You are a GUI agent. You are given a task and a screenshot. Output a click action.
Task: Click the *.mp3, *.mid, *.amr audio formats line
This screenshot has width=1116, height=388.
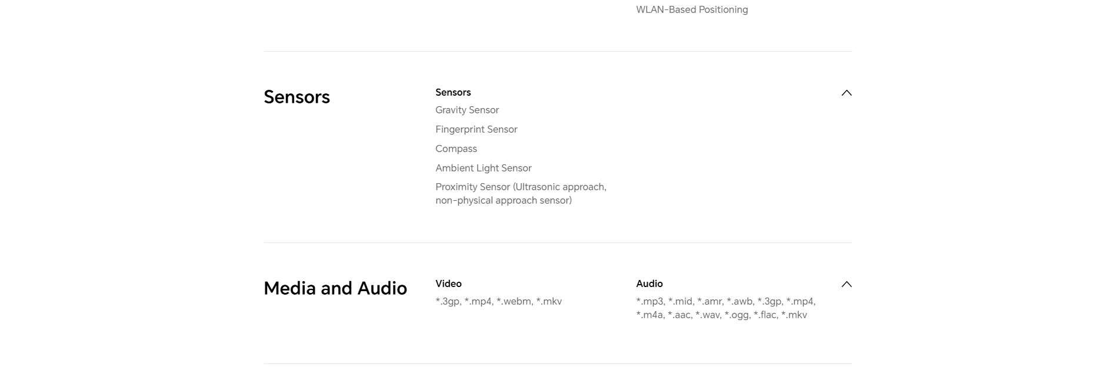click(726, 301)
